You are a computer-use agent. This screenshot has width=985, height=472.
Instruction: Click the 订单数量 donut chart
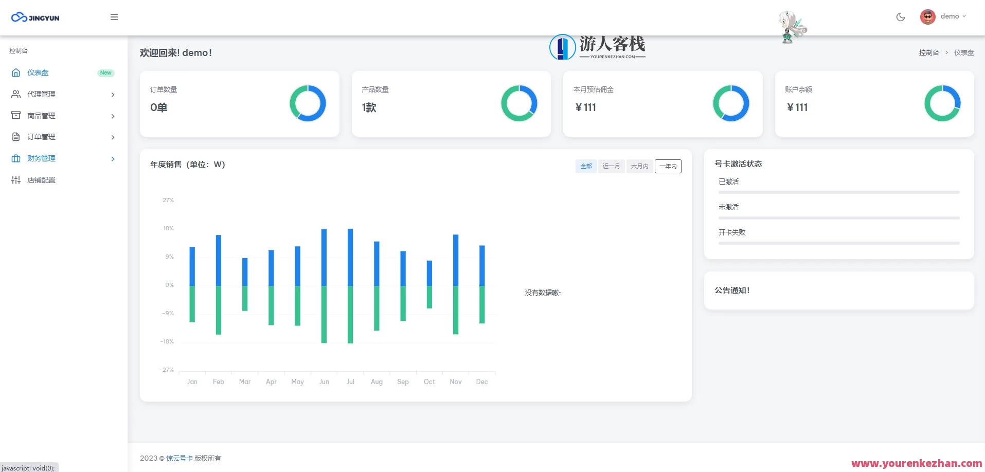coord(308,103)
